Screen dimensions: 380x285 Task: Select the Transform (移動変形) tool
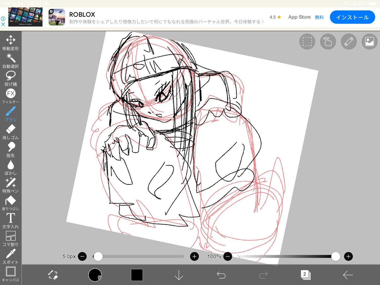point(10,43)
